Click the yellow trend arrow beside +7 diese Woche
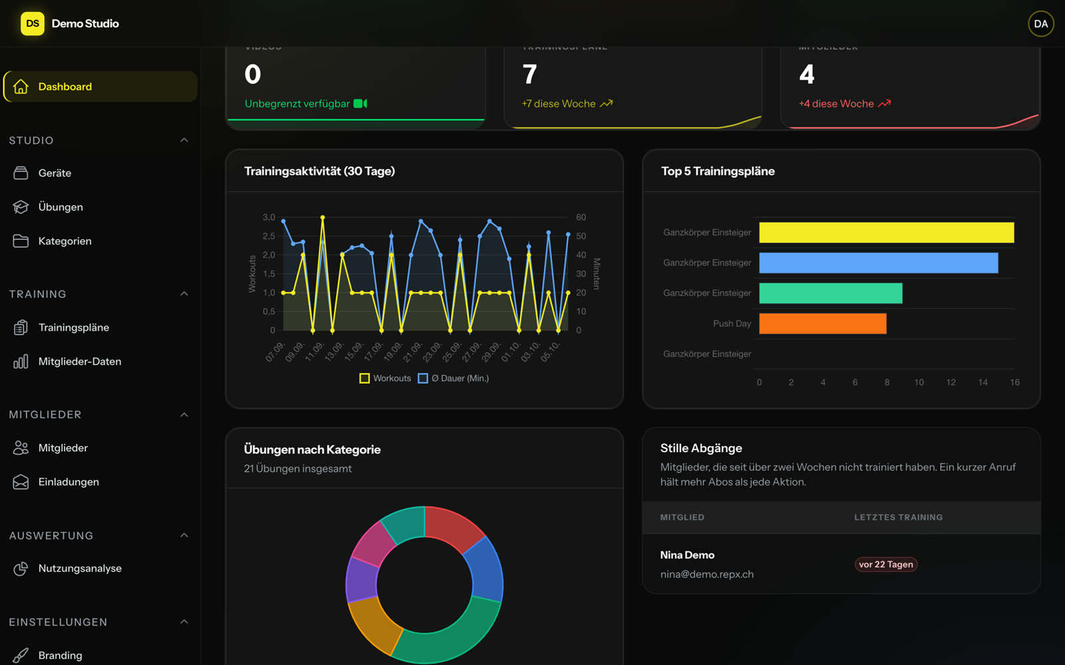The width and height of the screenshot is (1065, 665). tap(606, 104)
